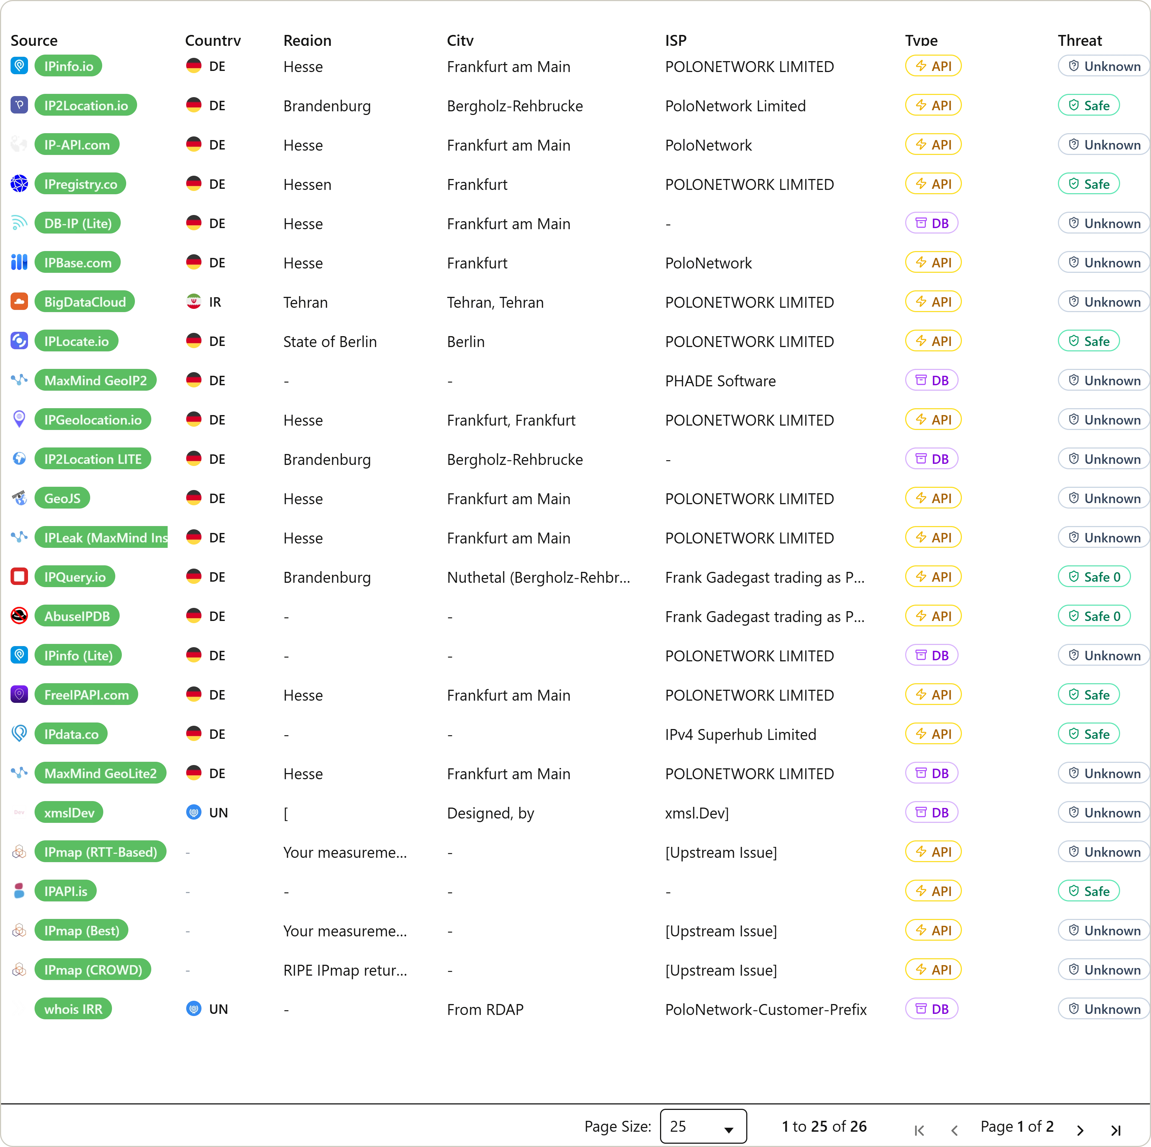1151x1147 pixels.
Task: Click the BigDataCloud orange cloud icon
Action: coord(20,302)
